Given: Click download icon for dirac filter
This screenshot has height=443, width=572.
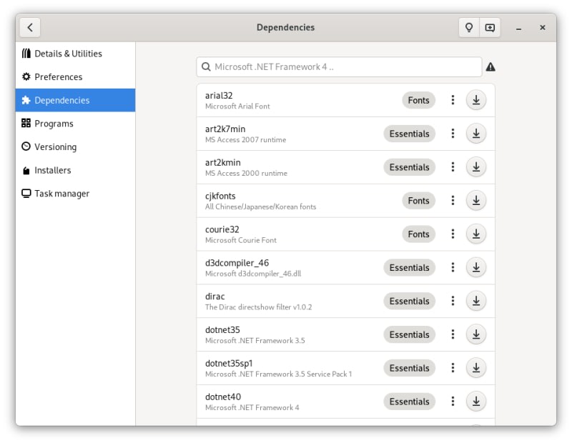Looking at the screenshot, I should (x=476, y=301).
